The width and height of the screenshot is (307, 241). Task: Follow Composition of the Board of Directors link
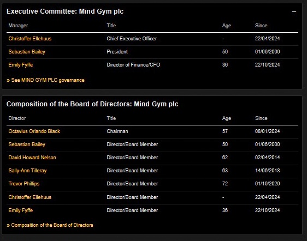click(x=50, y=225)
